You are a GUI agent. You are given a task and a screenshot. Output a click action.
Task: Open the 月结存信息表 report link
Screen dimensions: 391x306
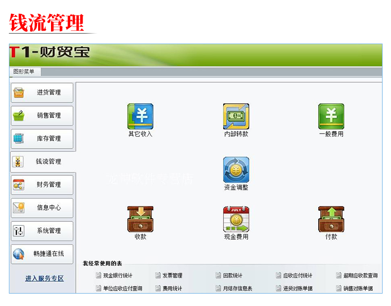[x=238, y=288]
